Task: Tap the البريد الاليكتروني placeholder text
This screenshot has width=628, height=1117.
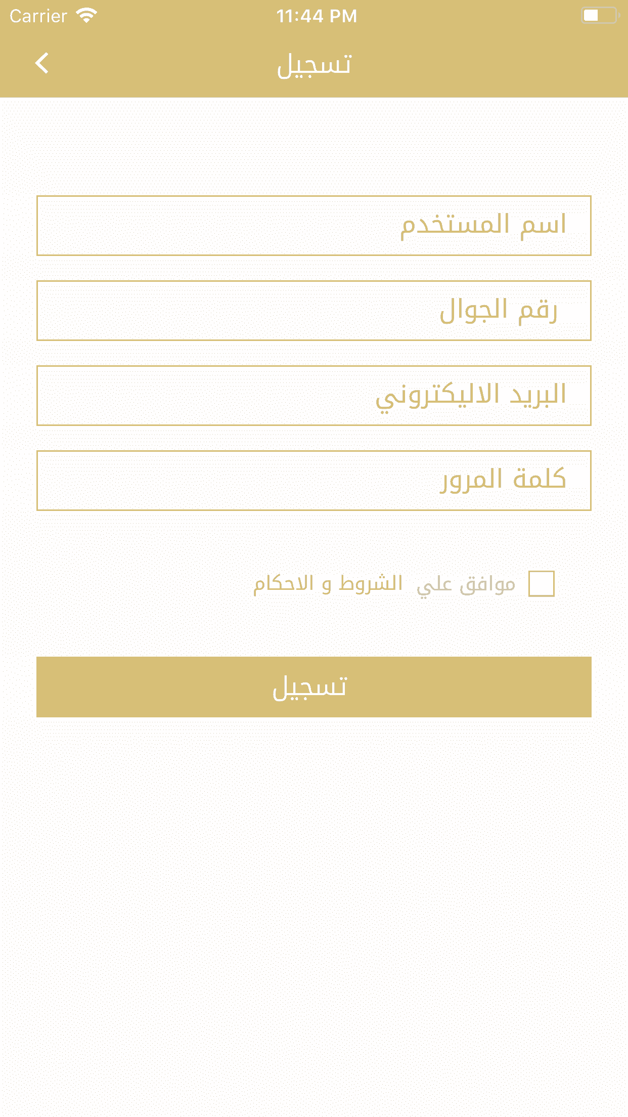Action: (471, 396)
